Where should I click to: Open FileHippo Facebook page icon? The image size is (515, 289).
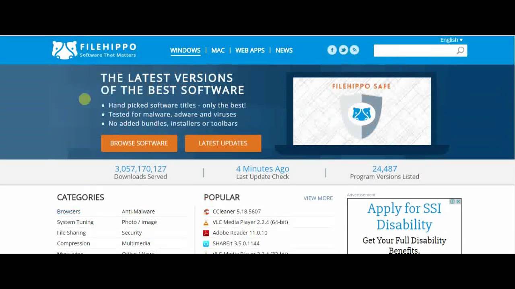click(332, 50)
